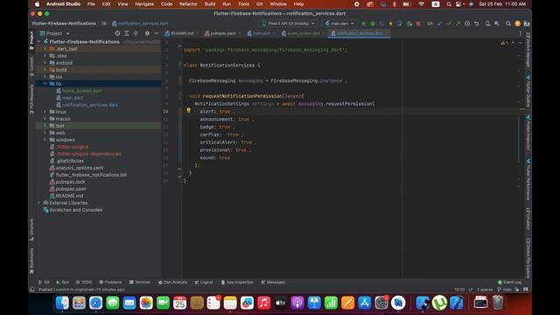The height and width of the screenshot is (315, 560).
Task: Hide the Project panel with the minus icon
Action: click(x=156, y=33)
